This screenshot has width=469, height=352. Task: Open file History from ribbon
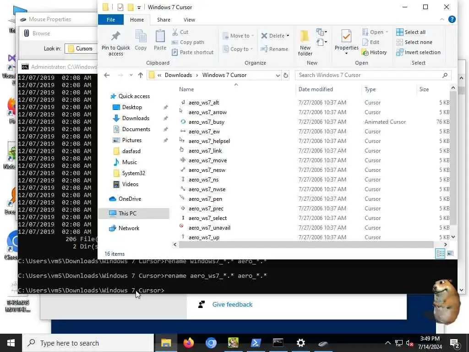pyautogui.click(x=374, y=52)
